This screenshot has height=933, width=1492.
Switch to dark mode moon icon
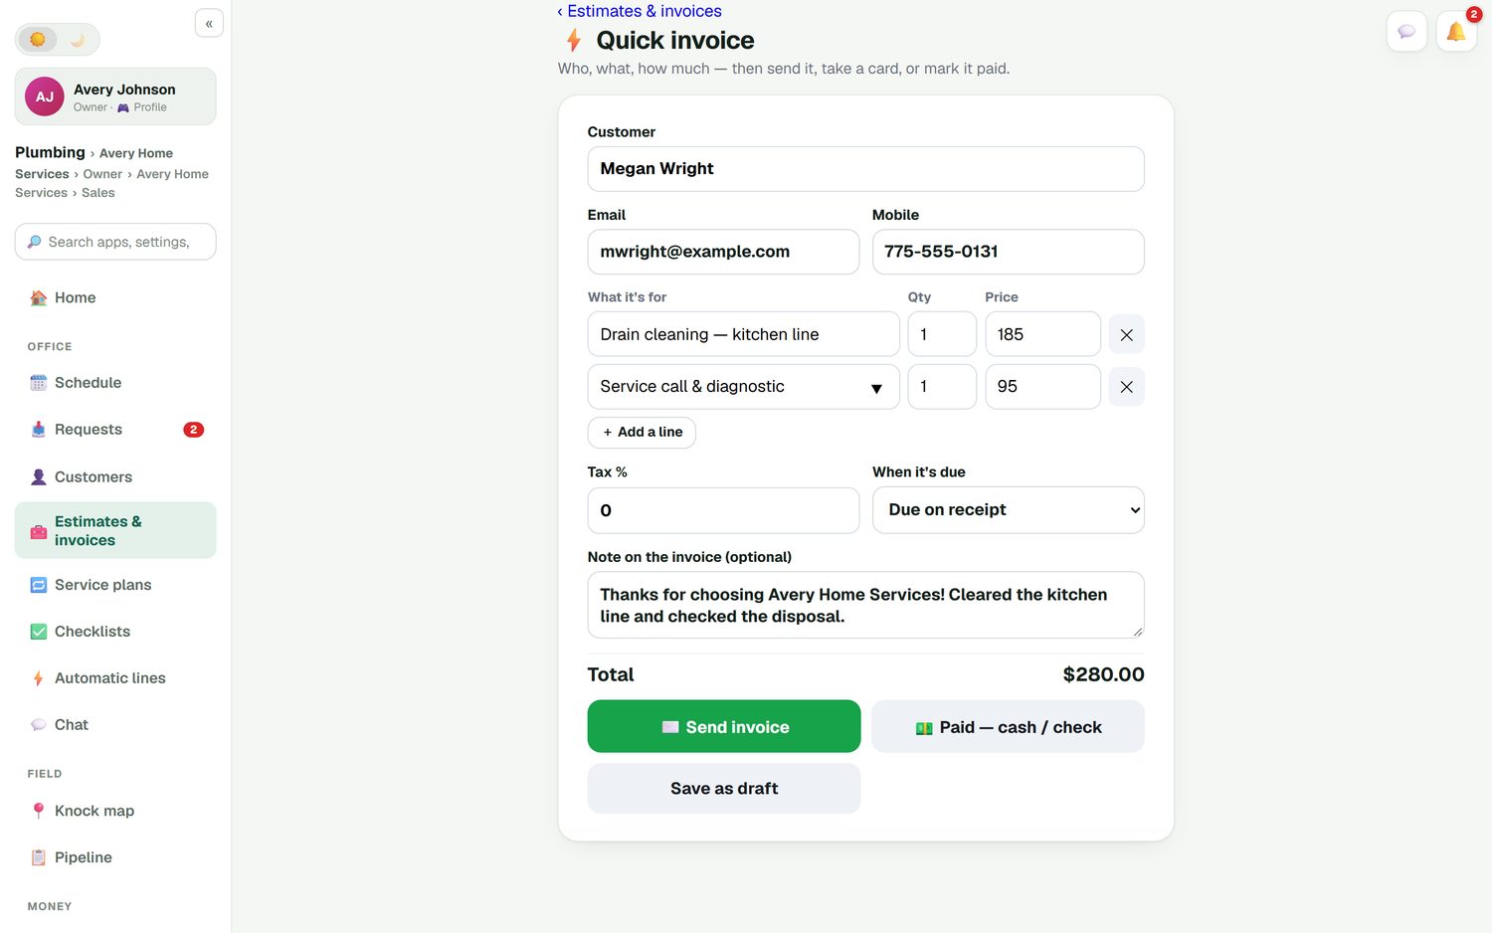point(78,40)
